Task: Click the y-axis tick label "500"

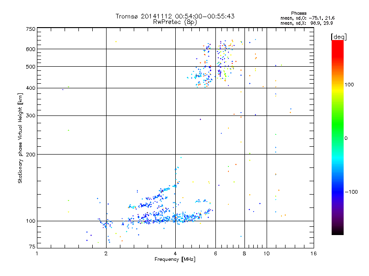Action: click(30, 67)
